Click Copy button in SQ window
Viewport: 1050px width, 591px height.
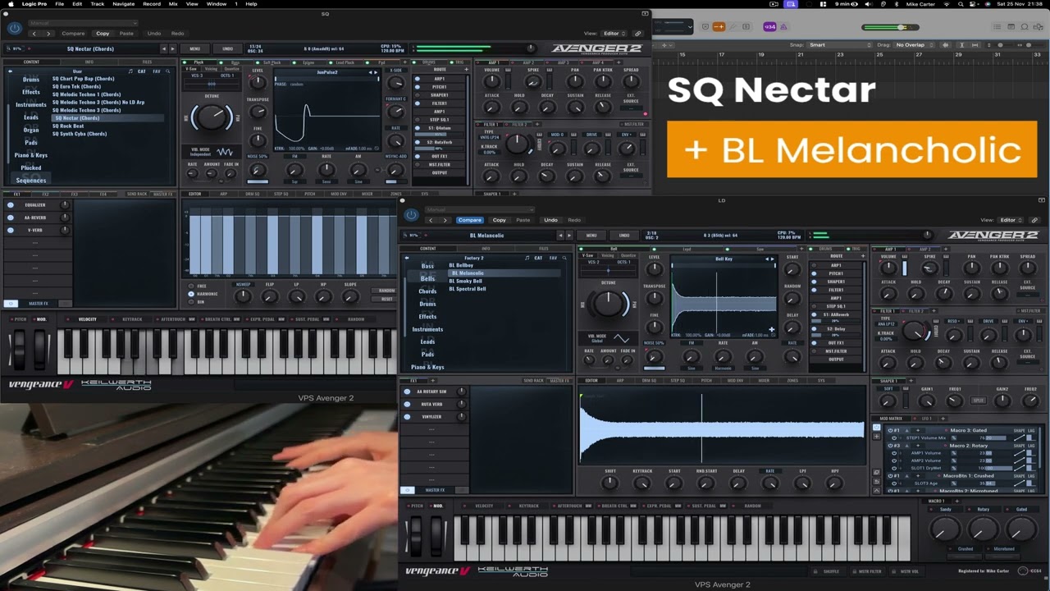103,34
